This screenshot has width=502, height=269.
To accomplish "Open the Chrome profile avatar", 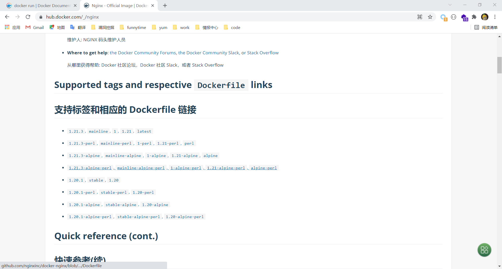I will tap(485, 17).
